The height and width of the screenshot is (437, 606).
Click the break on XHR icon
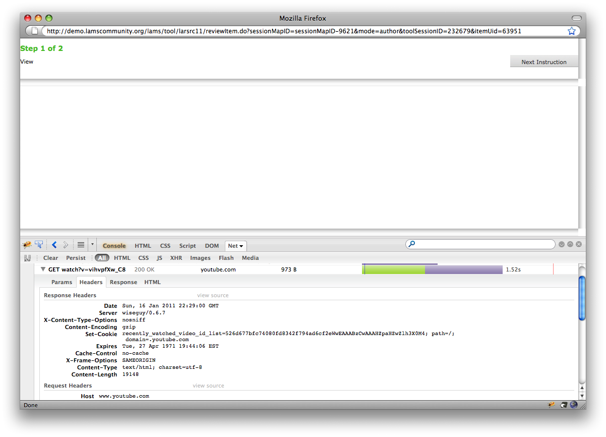tap(27, 258)
